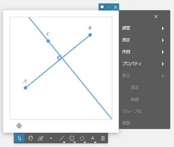This screenshot has width=174, height=147.
Task: Click the 表示 menu entry
Action: click(x=143, y=76)
